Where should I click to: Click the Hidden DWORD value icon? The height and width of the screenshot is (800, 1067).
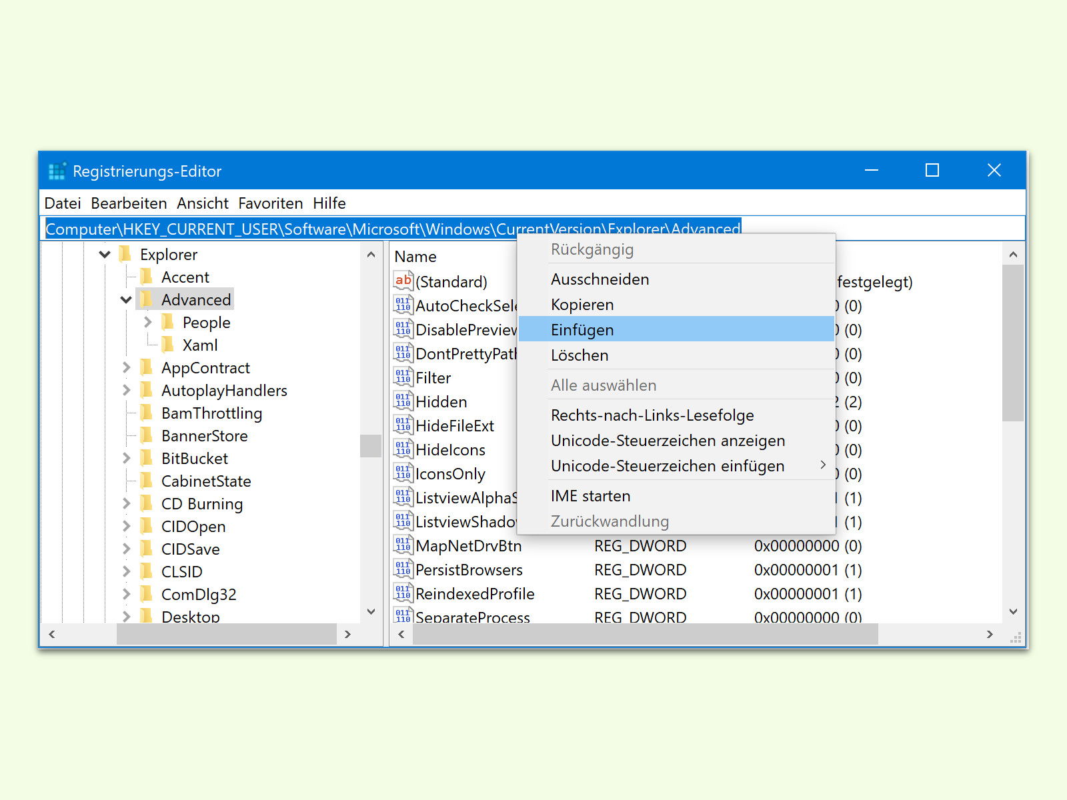click(403, 401)
